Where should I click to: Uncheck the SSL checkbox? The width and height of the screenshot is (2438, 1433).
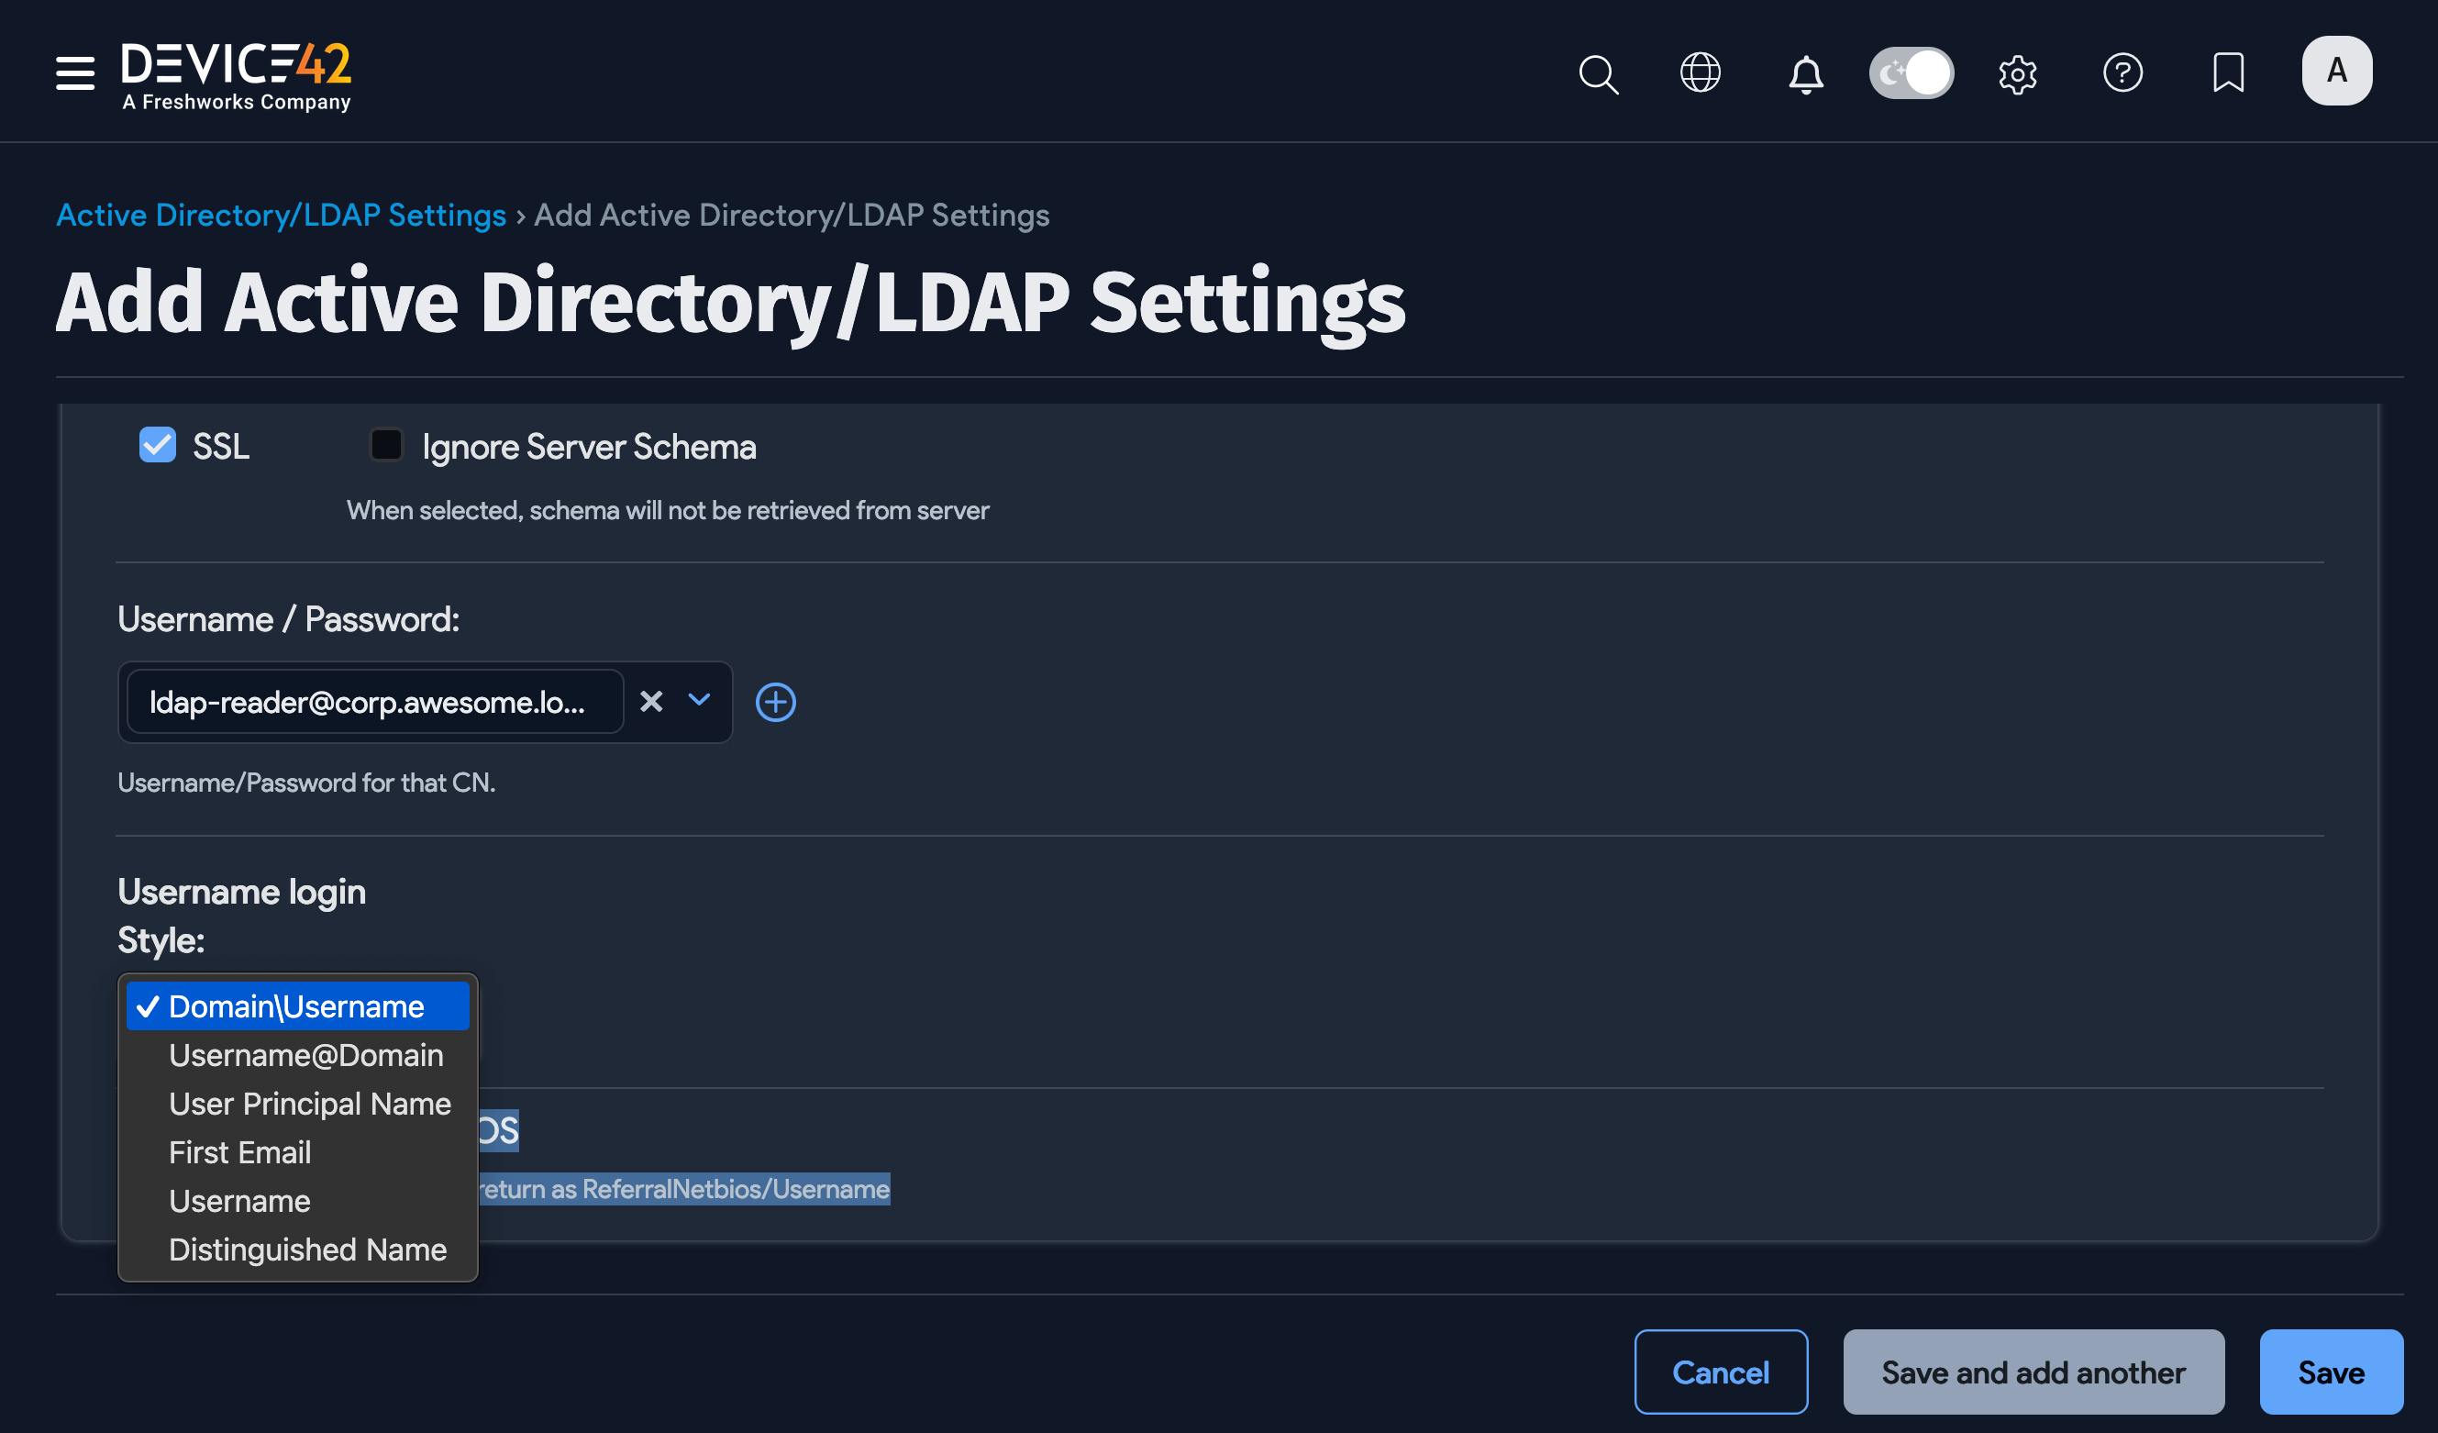coord(157,445)
